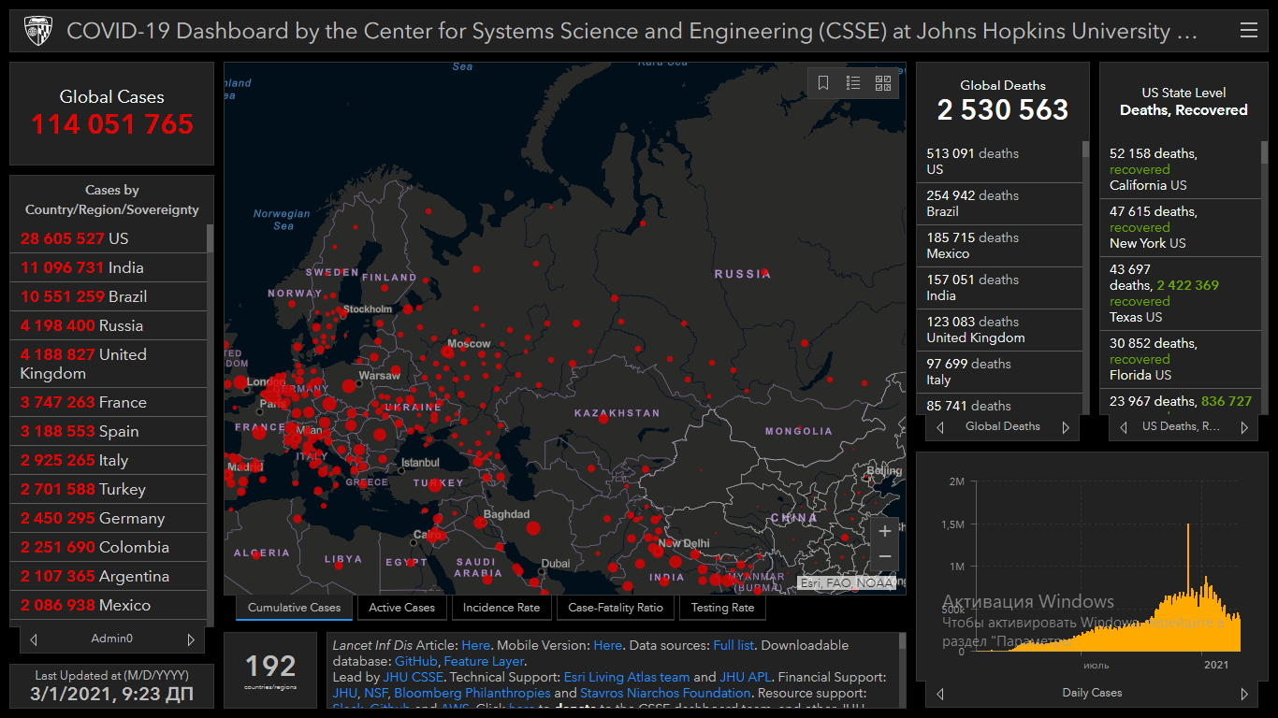Image resolution: width=1278 pixels, height=718 pixels.
Task: Switch to the Active Cases tab
Action: click(x=401, y=608)
